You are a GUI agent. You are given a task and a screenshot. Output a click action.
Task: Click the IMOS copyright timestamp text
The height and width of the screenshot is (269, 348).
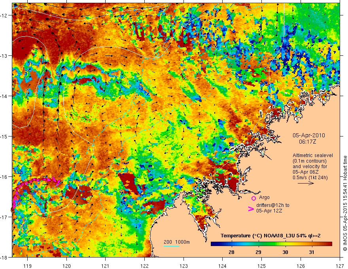click(345, 203)
